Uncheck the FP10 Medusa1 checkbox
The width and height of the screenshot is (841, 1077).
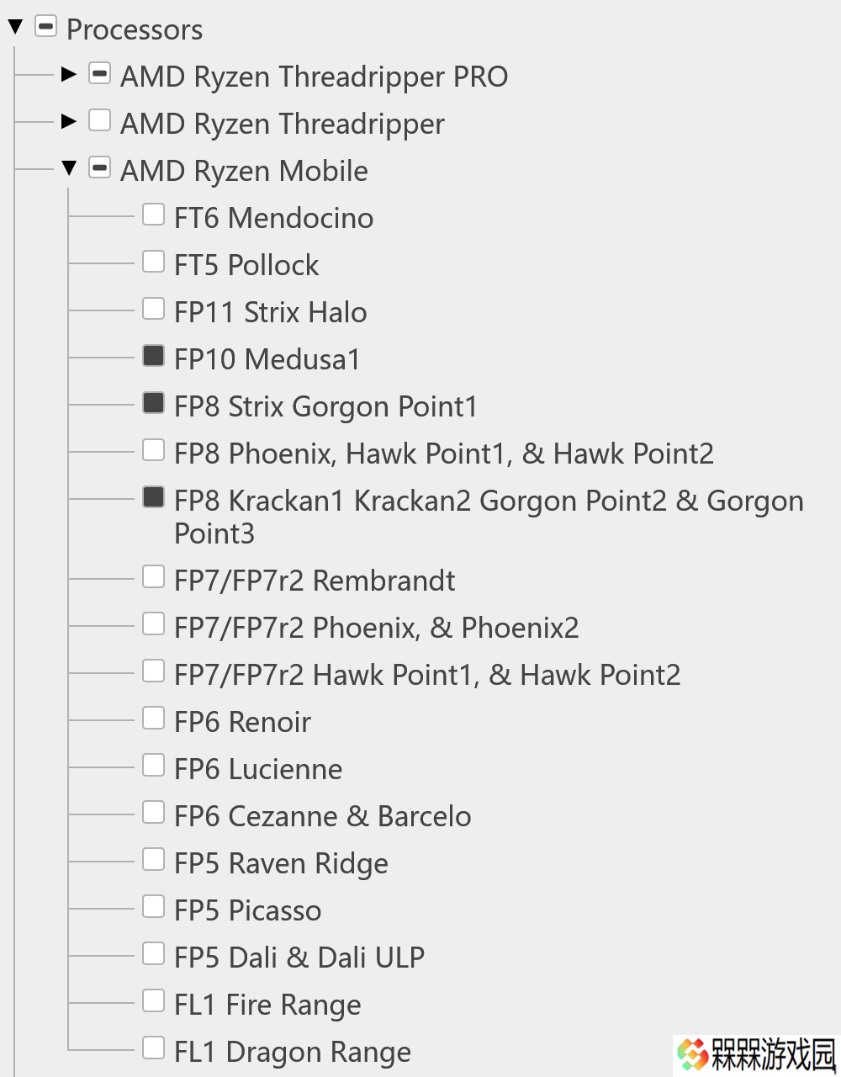[153, 356]
